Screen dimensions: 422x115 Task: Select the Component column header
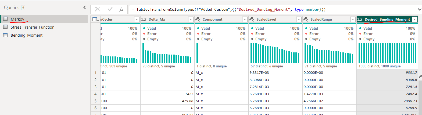point(221,19)
